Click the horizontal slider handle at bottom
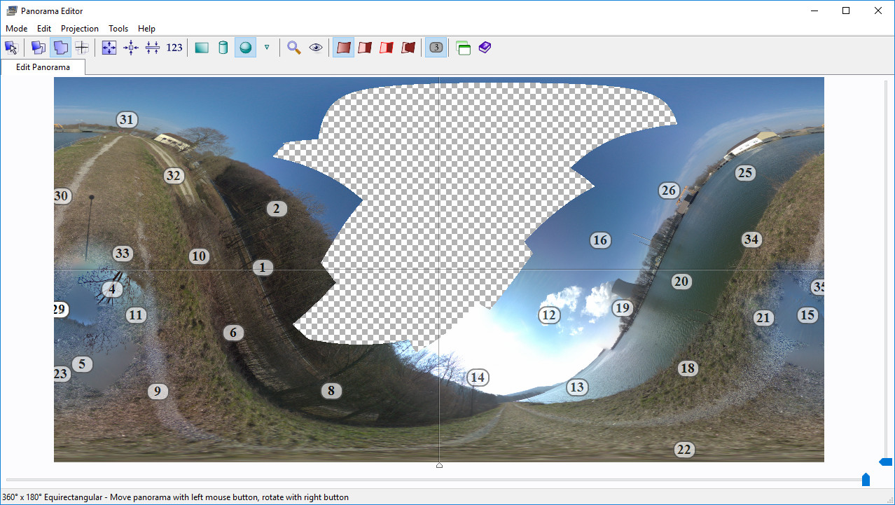The image size is (895, 505). point(866,480)
